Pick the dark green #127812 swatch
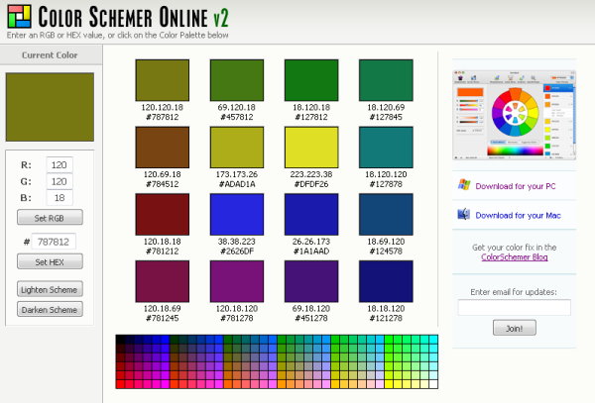Image resolution: width=595 pixels, height=403 pixels. pyautogui.click(x=311, y=80)
